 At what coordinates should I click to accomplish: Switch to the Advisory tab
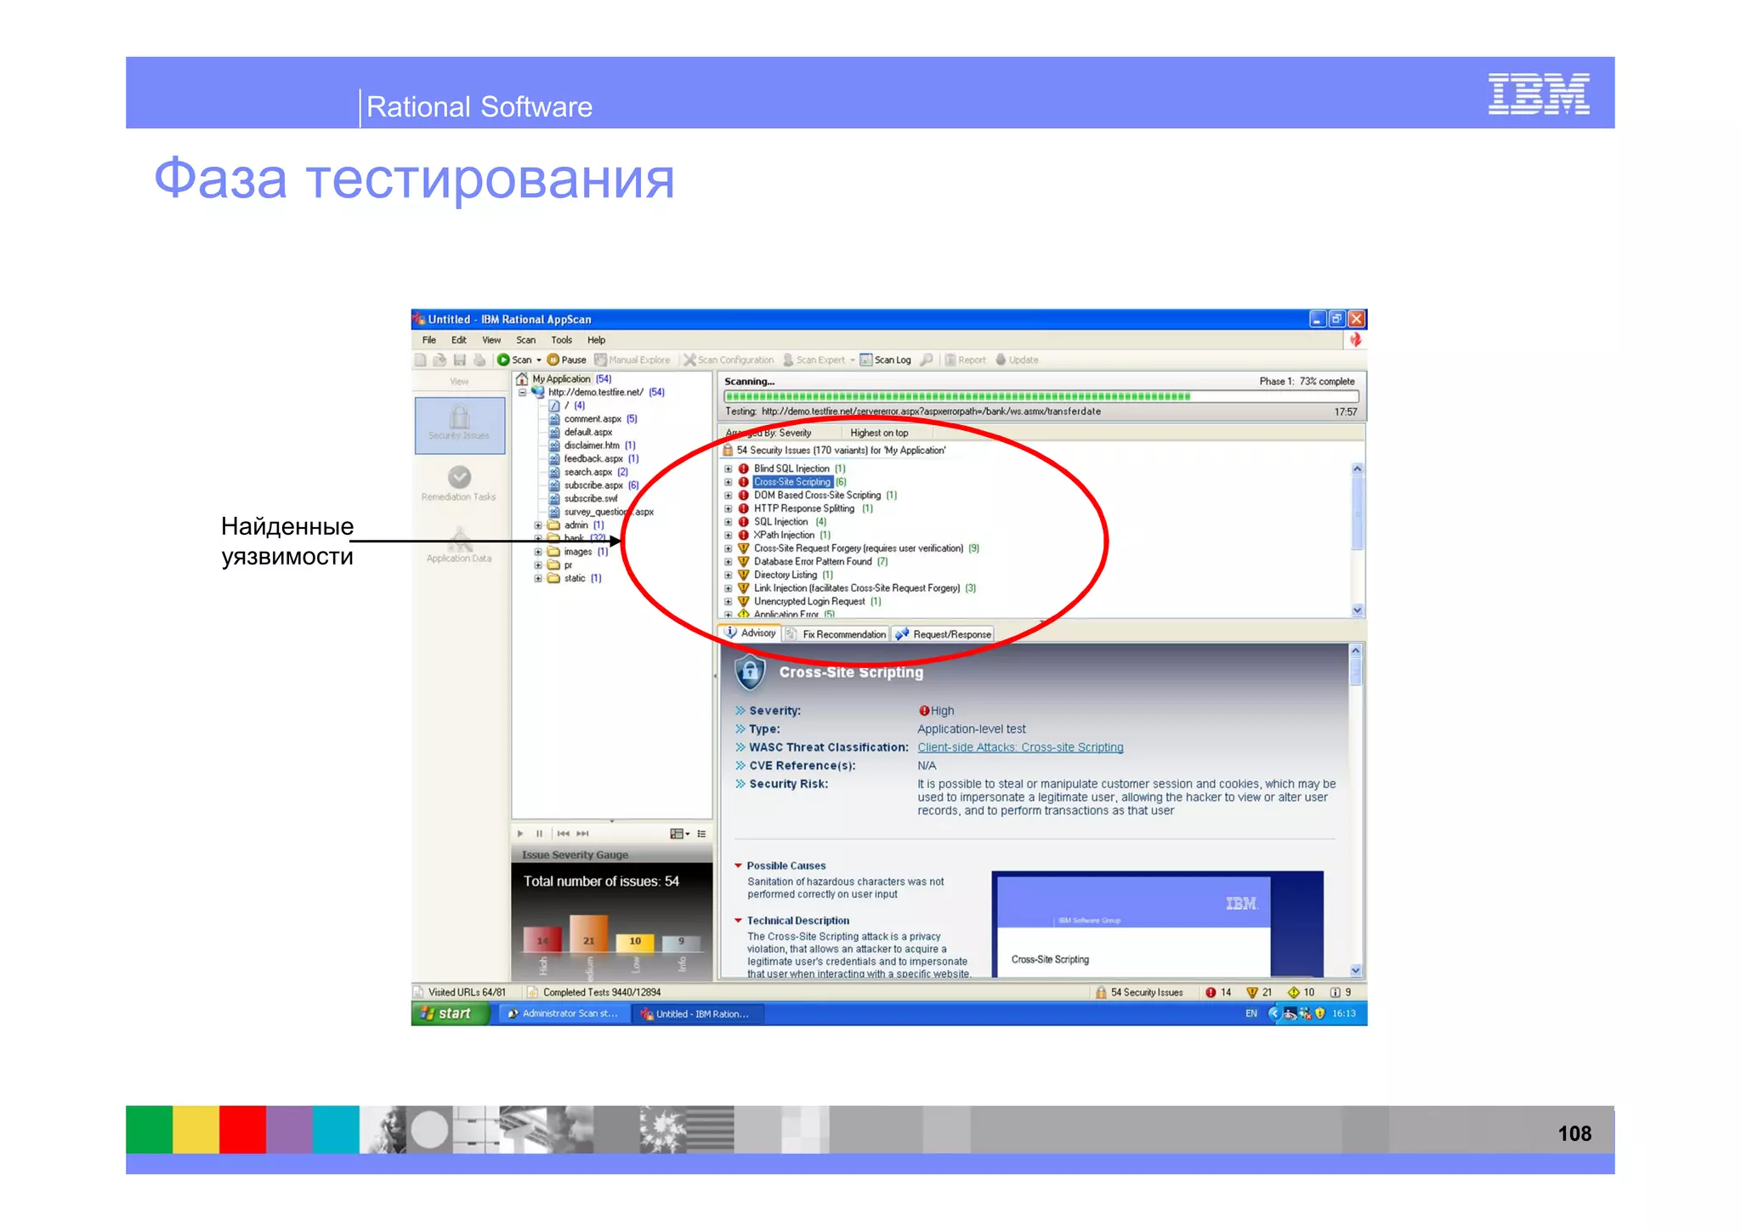pos(750,633)
